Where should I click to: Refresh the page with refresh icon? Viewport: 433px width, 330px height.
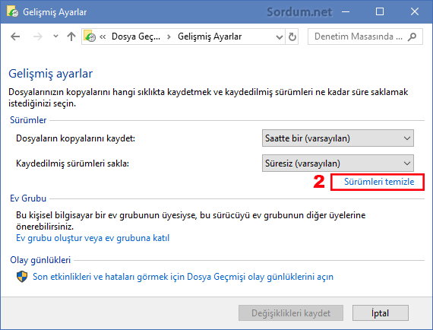[292, 36]
